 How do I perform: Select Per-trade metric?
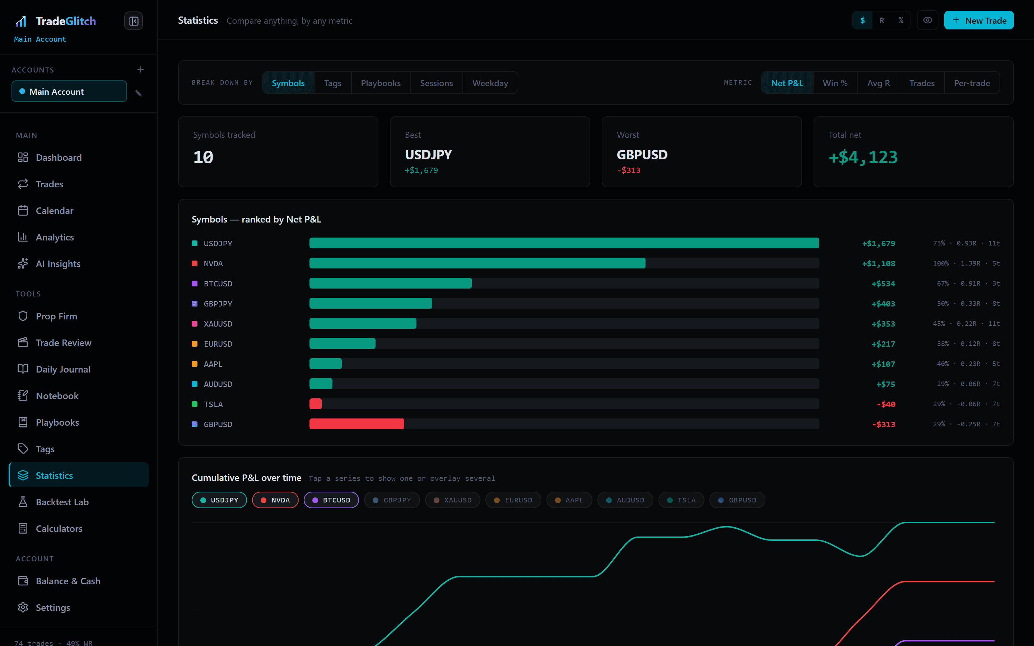tap(972, 83)
